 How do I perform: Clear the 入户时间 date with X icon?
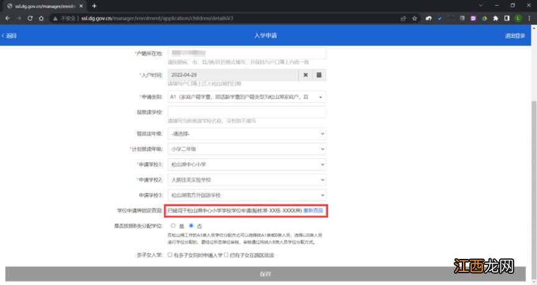click(306, 75)
